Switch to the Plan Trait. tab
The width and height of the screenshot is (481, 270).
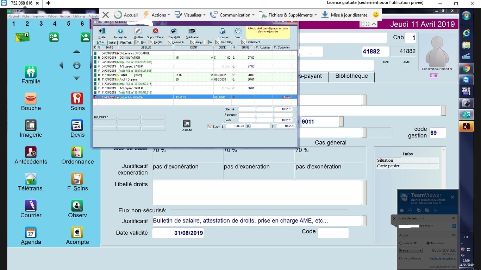(126, 42)
